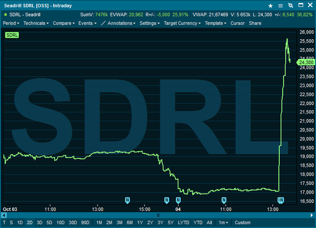
Task: Click the scroll right arrow
Action: coord(312,215)
